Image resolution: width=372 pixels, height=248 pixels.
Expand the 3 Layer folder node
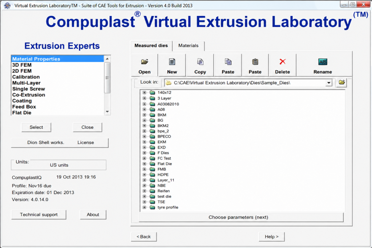[x=144, y=98]
